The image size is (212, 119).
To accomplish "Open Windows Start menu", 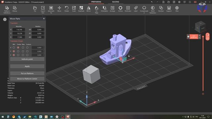I will tap(3, 117).
